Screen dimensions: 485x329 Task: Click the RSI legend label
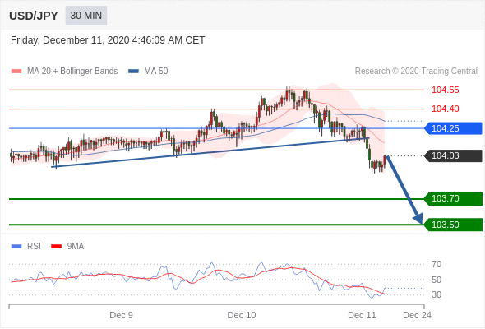click(x=34, y=247)
